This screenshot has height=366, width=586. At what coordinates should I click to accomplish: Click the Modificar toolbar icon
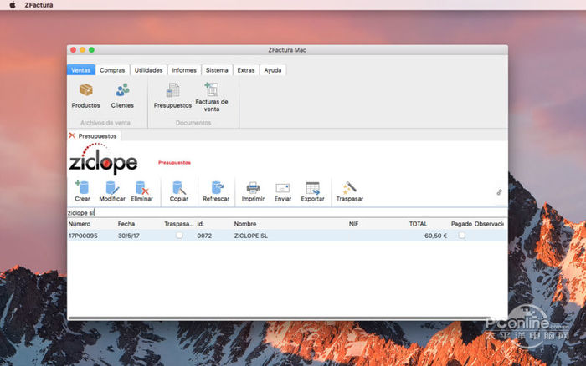click(x=112, y=188)
